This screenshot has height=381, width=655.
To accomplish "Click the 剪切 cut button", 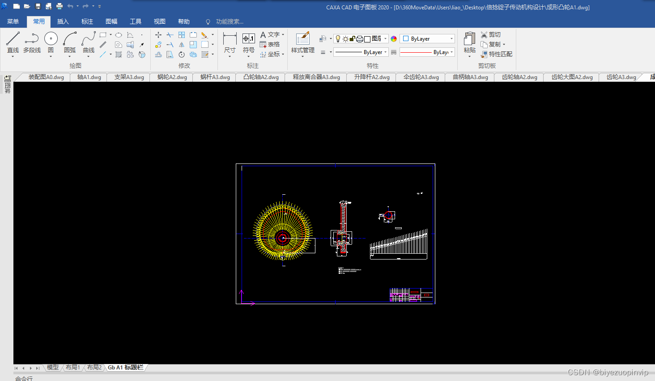I will point(491,35).
